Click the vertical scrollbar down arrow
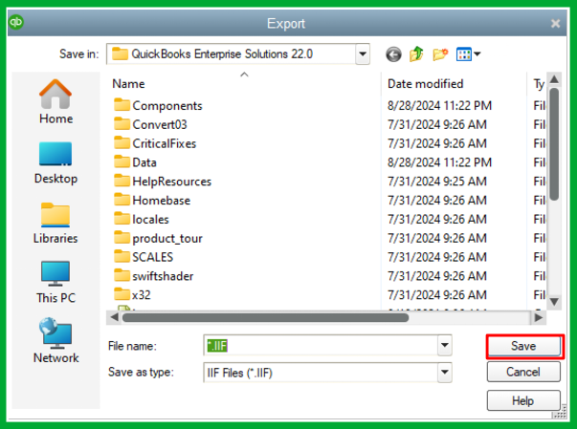Viewport: 577px width, 429px height. click(554, 302)
